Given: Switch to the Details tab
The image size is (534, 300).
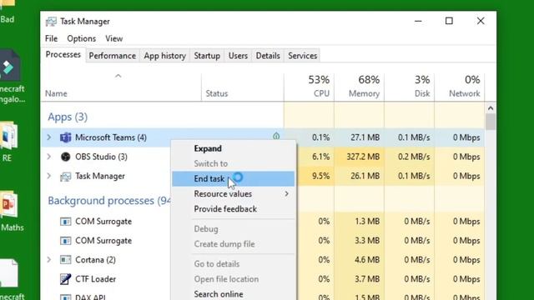Looking at the screenshot, I should [x=268, y=56].
